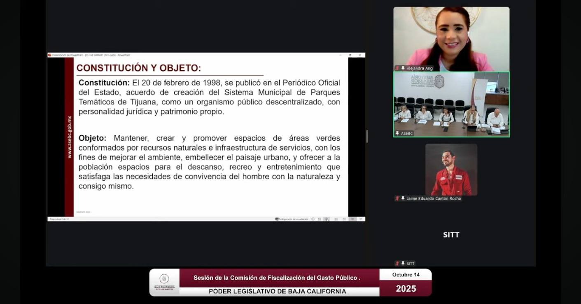Switch to Slide Sorter view icon

(x=336, y=219)
